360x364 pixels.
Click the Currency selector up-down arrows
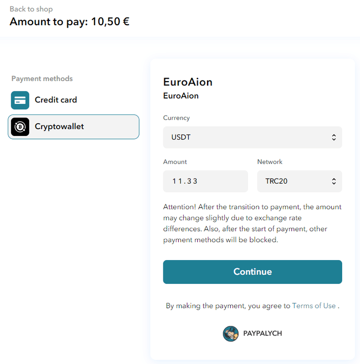tap(334, 137)
